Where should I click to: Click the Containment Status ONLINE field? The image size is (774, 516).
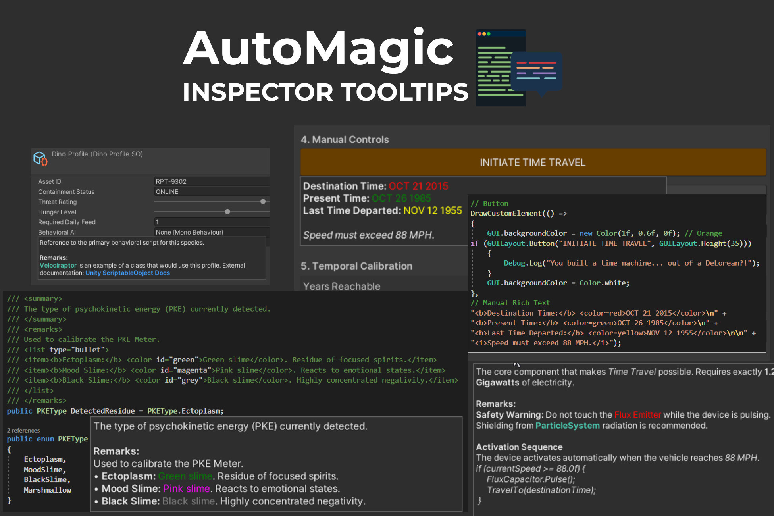pyautogui.click(x=211, y=192)
